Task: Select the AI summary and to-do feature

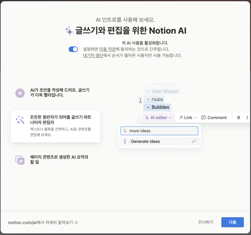Action: (x=56, y=160)
